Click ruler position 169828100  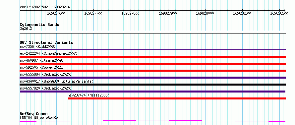pyautogui.click(x=242, y=13)
